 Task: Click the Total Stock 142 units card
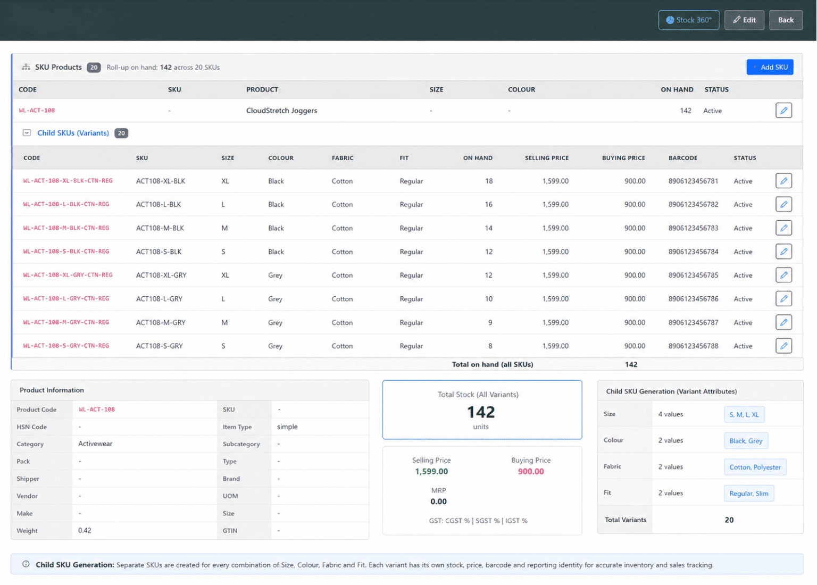[482, 410]
